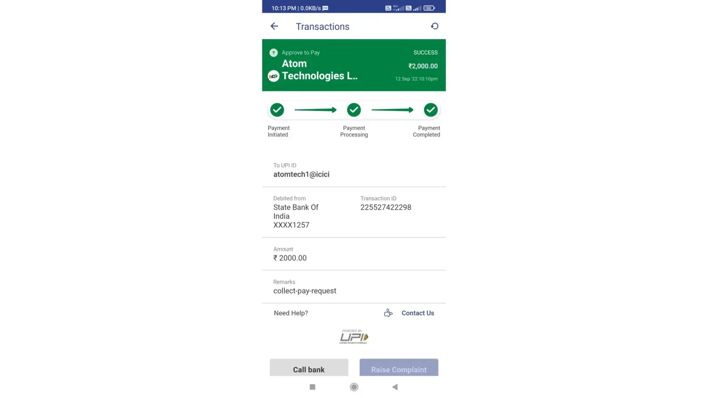Image resolution: width=708 pixels, height=398 pixels.
Task: Tap the battery indicator in status bar
Action: (429, 8)
